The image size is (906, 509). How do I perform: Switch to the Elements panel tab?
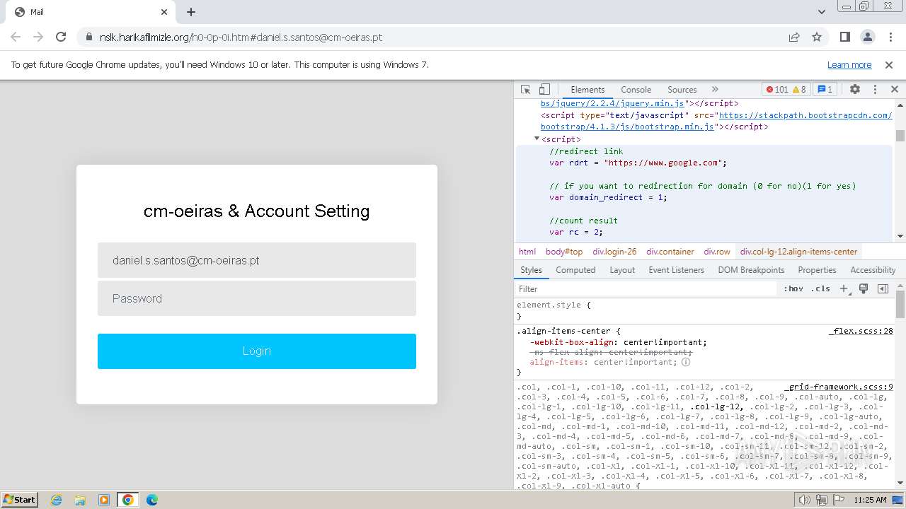(x=587, y=89)
